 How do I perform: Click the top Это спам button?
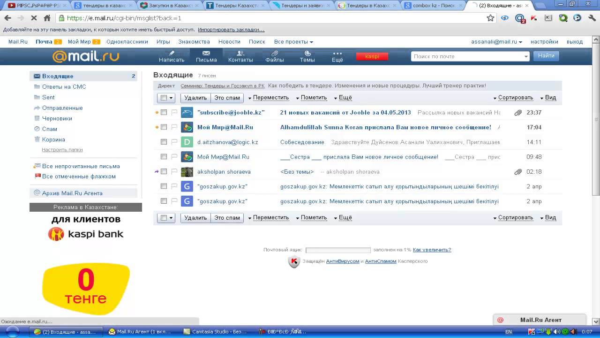click(227, 98)
